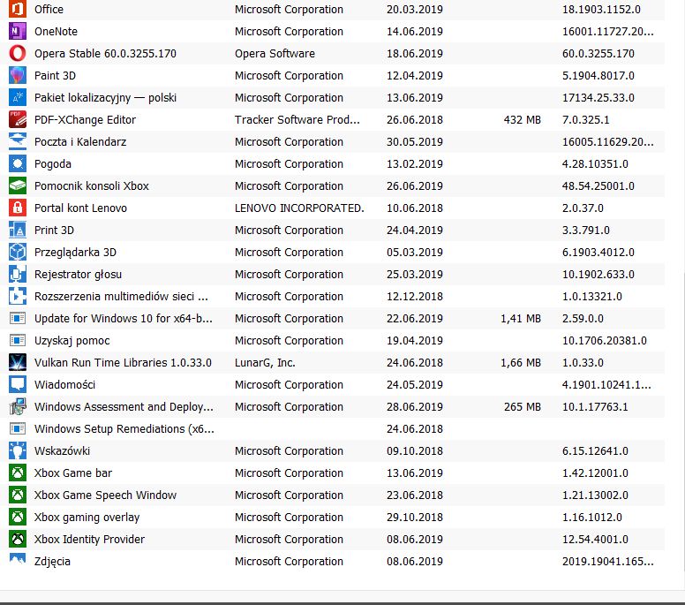Click the 1,41 MB size value

point(521,318)
